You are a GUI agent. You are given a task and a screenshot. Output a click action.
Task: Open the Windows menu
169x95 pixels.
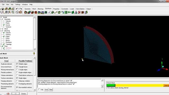pyautogui.click(x=25, y=4)
